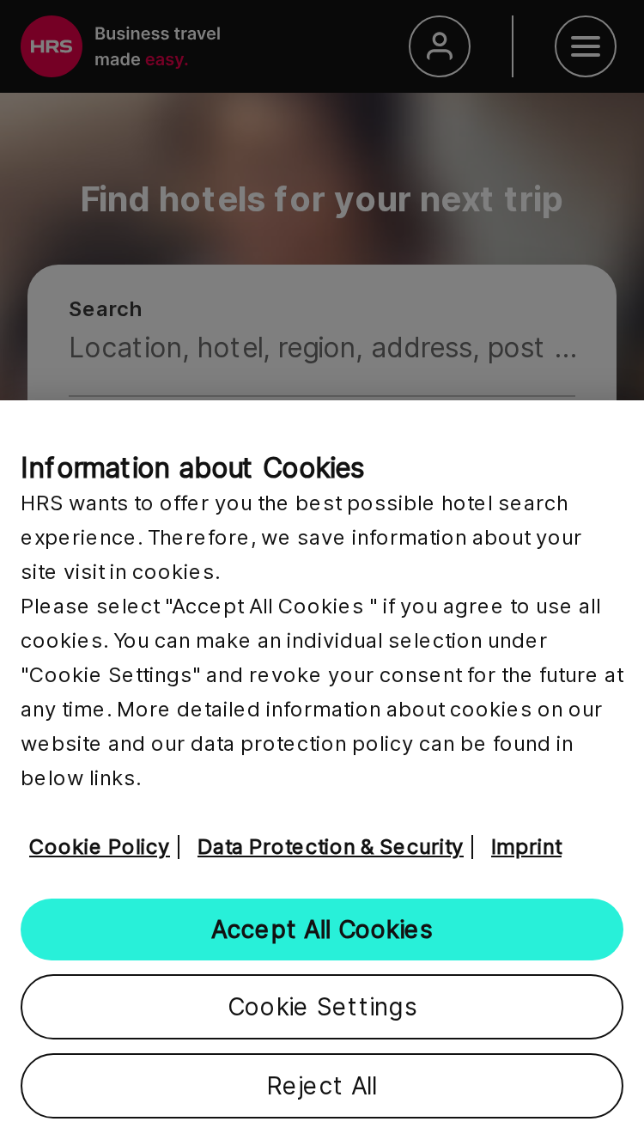The height and width of the screenshot is (1146, 644).
Task: Click "Find hotels for your next trip" heading
Action: point(322,199)
